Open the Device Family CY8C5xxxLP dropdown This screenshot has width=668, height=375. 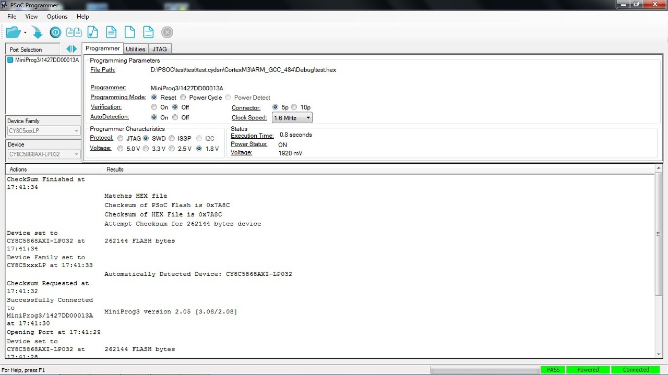43,131
